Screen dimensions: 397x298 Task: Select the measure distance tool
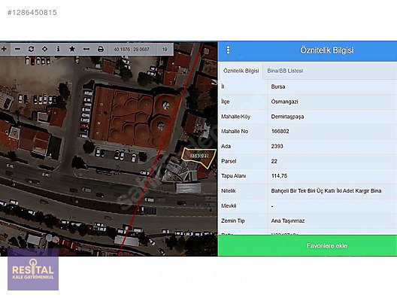[86, 49]
